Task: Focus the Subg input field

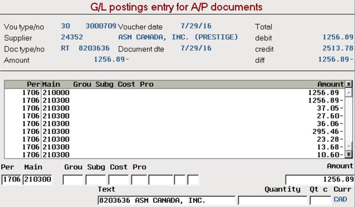Action: (96, 180)
